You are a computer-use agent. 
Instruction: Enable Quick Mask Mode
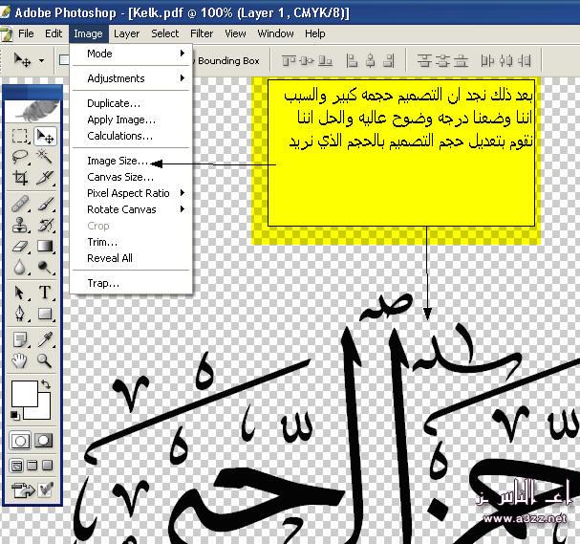click(x=44, y=441)
